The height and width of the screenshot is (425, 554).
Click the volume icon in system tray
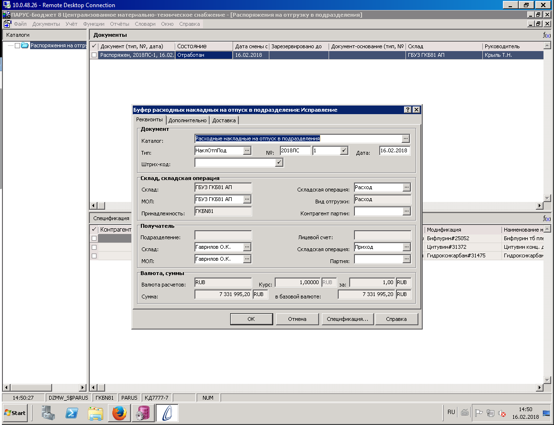[x=502, y=413]
